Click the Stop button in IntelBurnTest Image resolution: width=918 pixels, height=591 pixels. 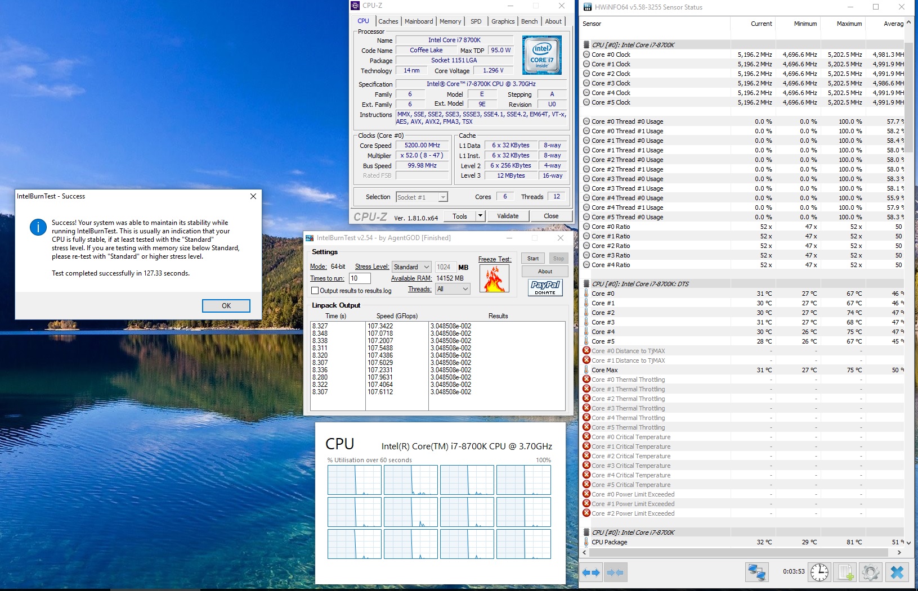pos(558,259)
